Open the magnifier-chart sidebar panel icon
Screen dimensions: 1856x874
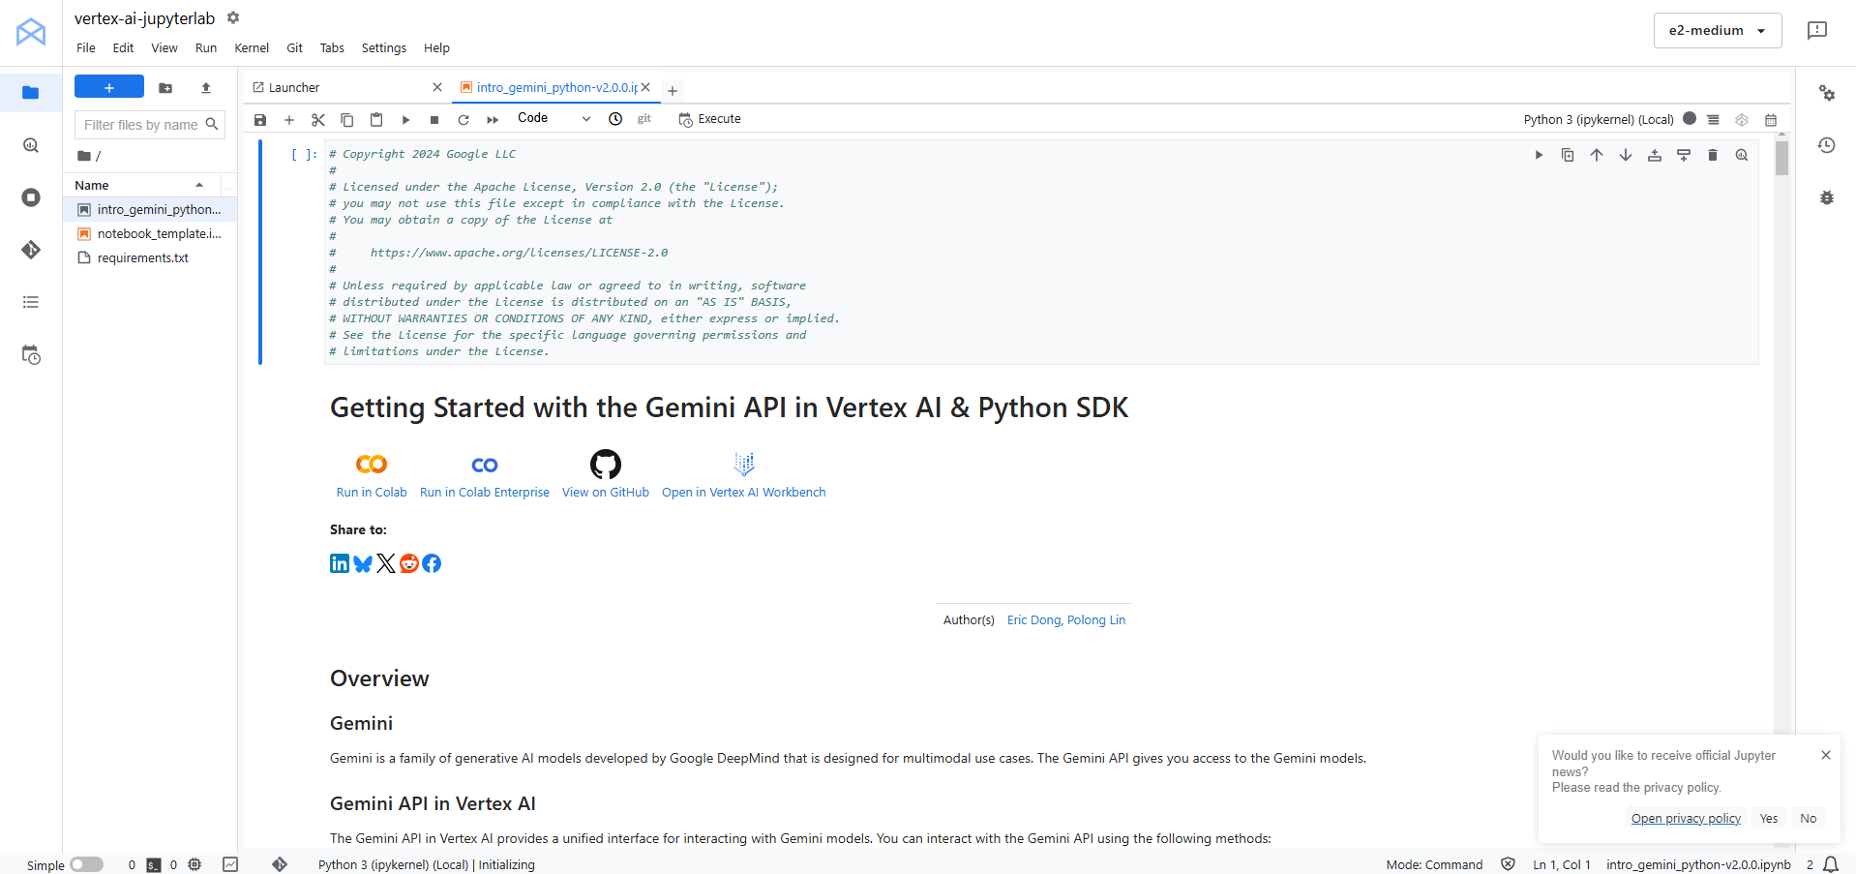click(31, 145)
